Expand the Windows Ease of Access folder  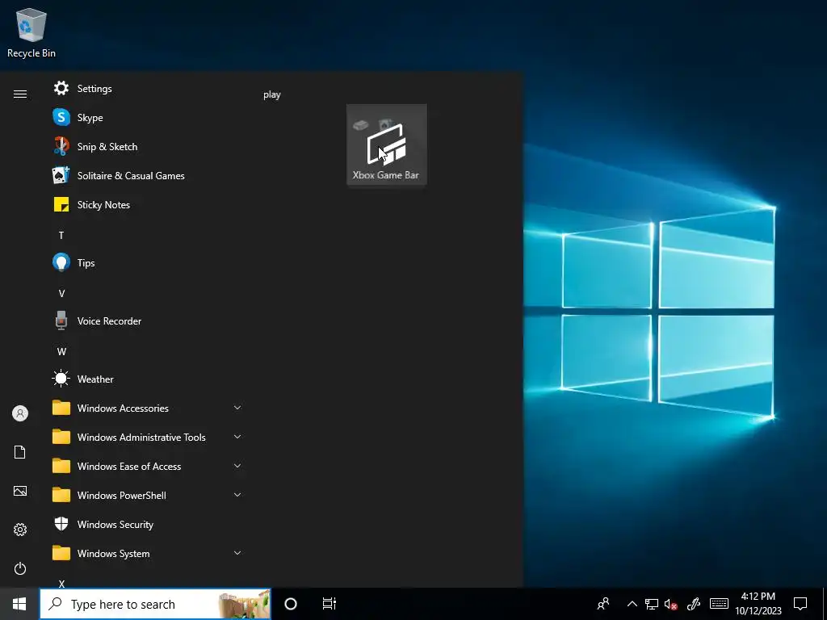point(147,466)
